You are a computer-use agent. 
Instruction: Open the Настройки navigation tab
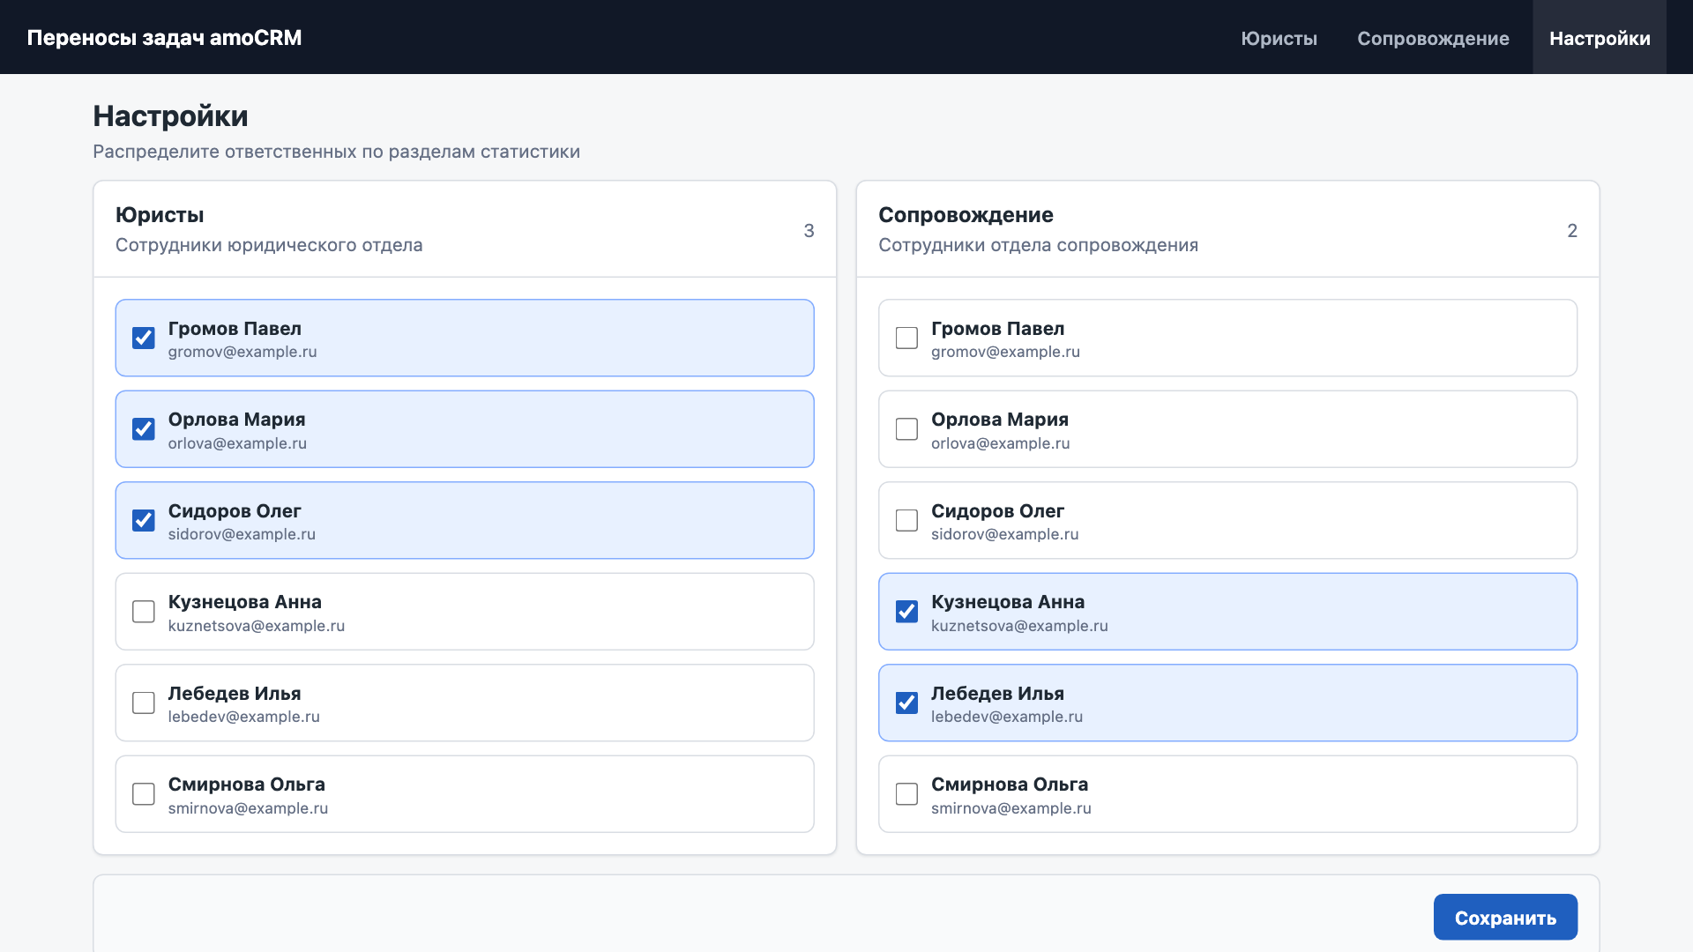1600,38
